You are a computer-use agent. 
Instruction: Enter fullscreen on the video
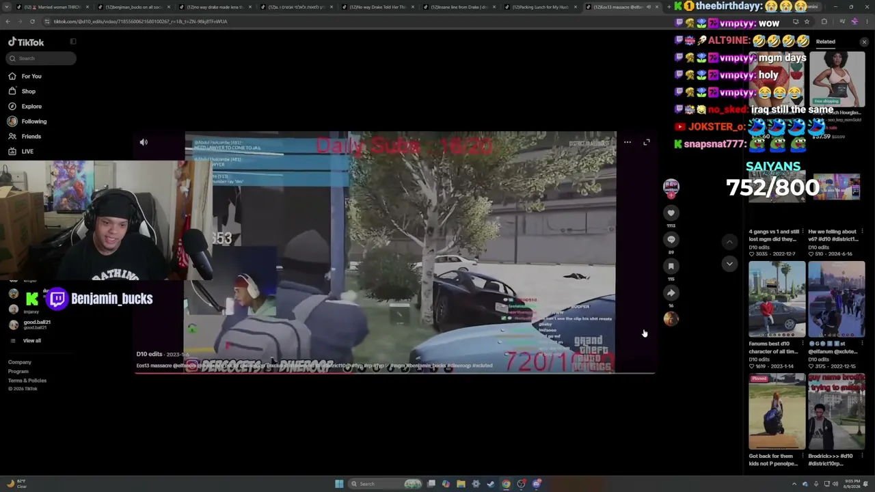(x=647, y=142)
